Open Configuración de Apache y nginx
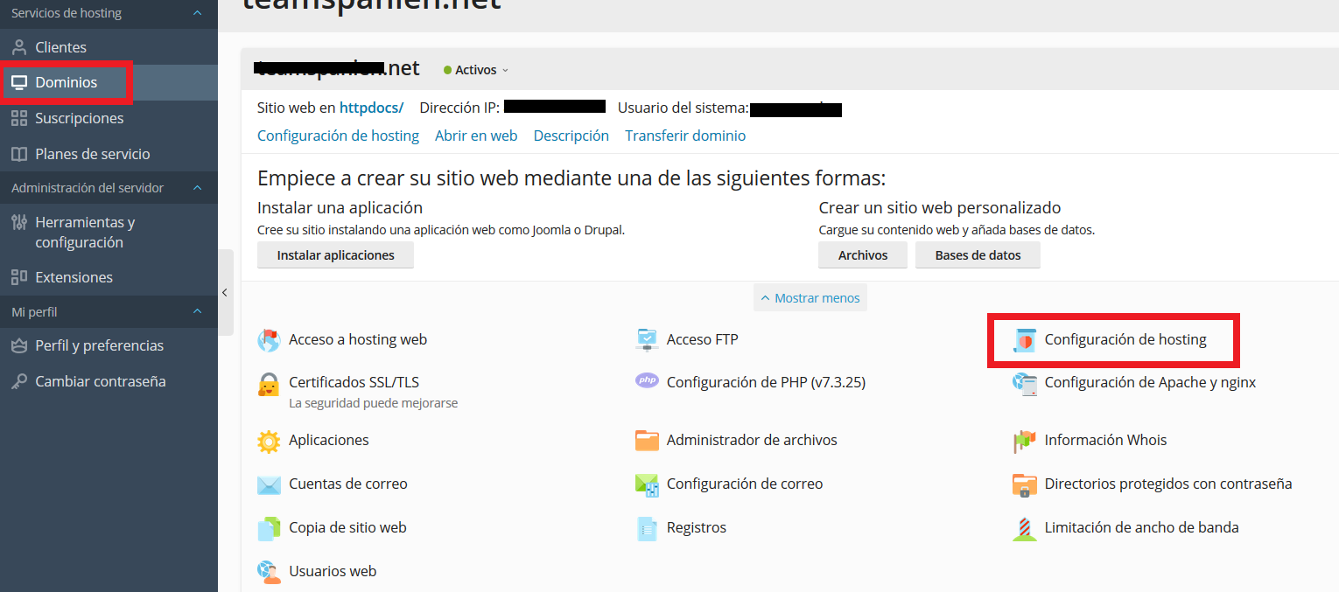The width and height of the screenshot is (1339, 592). (x=1149, y=382)
